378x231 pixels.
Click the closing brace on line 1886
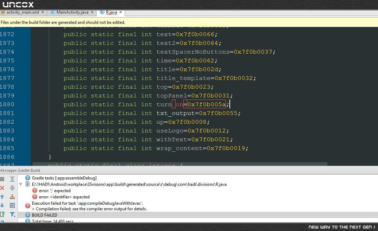pos(50,157)
